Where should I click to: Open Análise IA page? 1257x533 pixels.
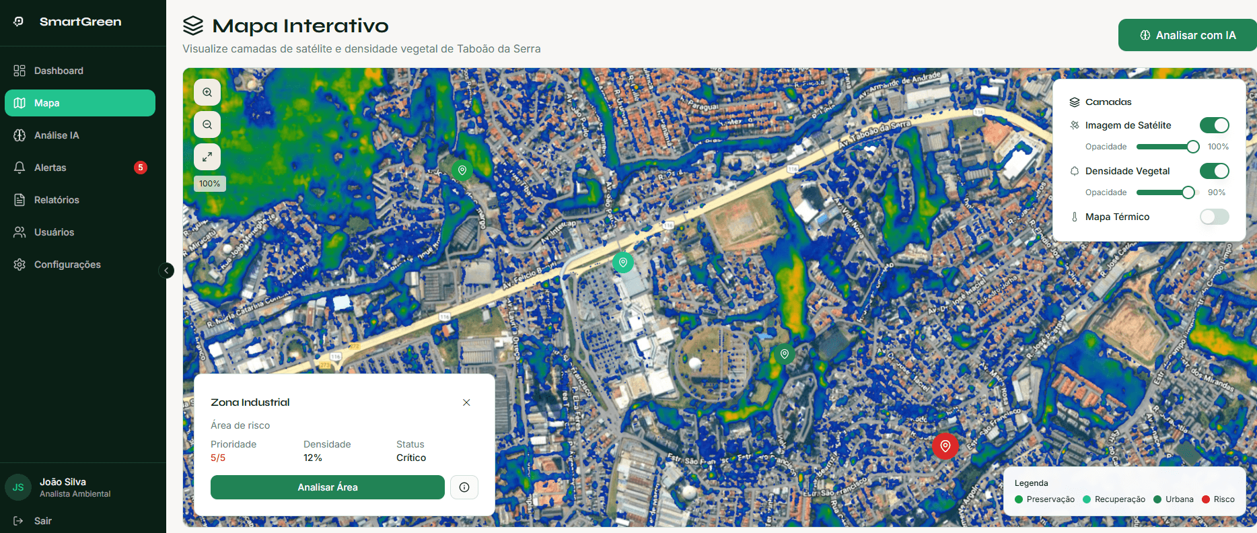(x=80, y=135)
